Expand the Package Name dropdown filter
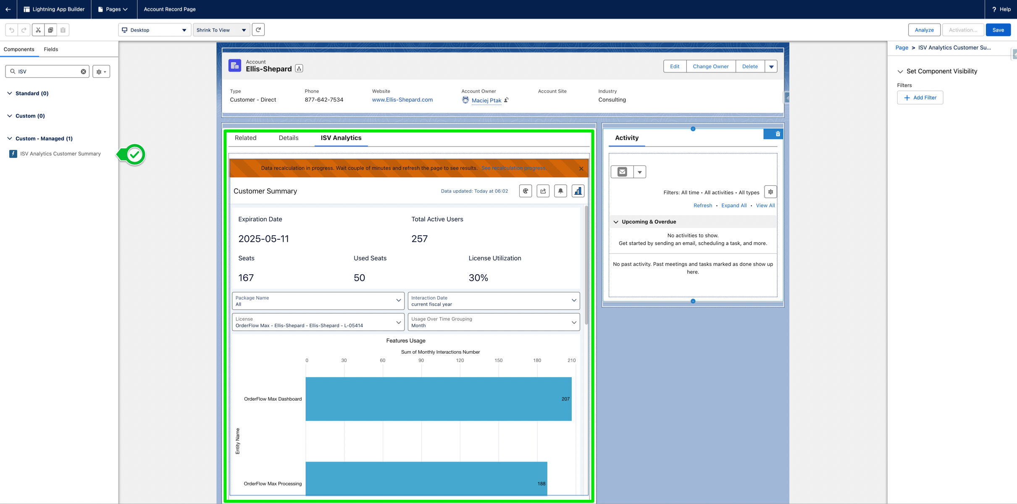 tap(398, 300)
